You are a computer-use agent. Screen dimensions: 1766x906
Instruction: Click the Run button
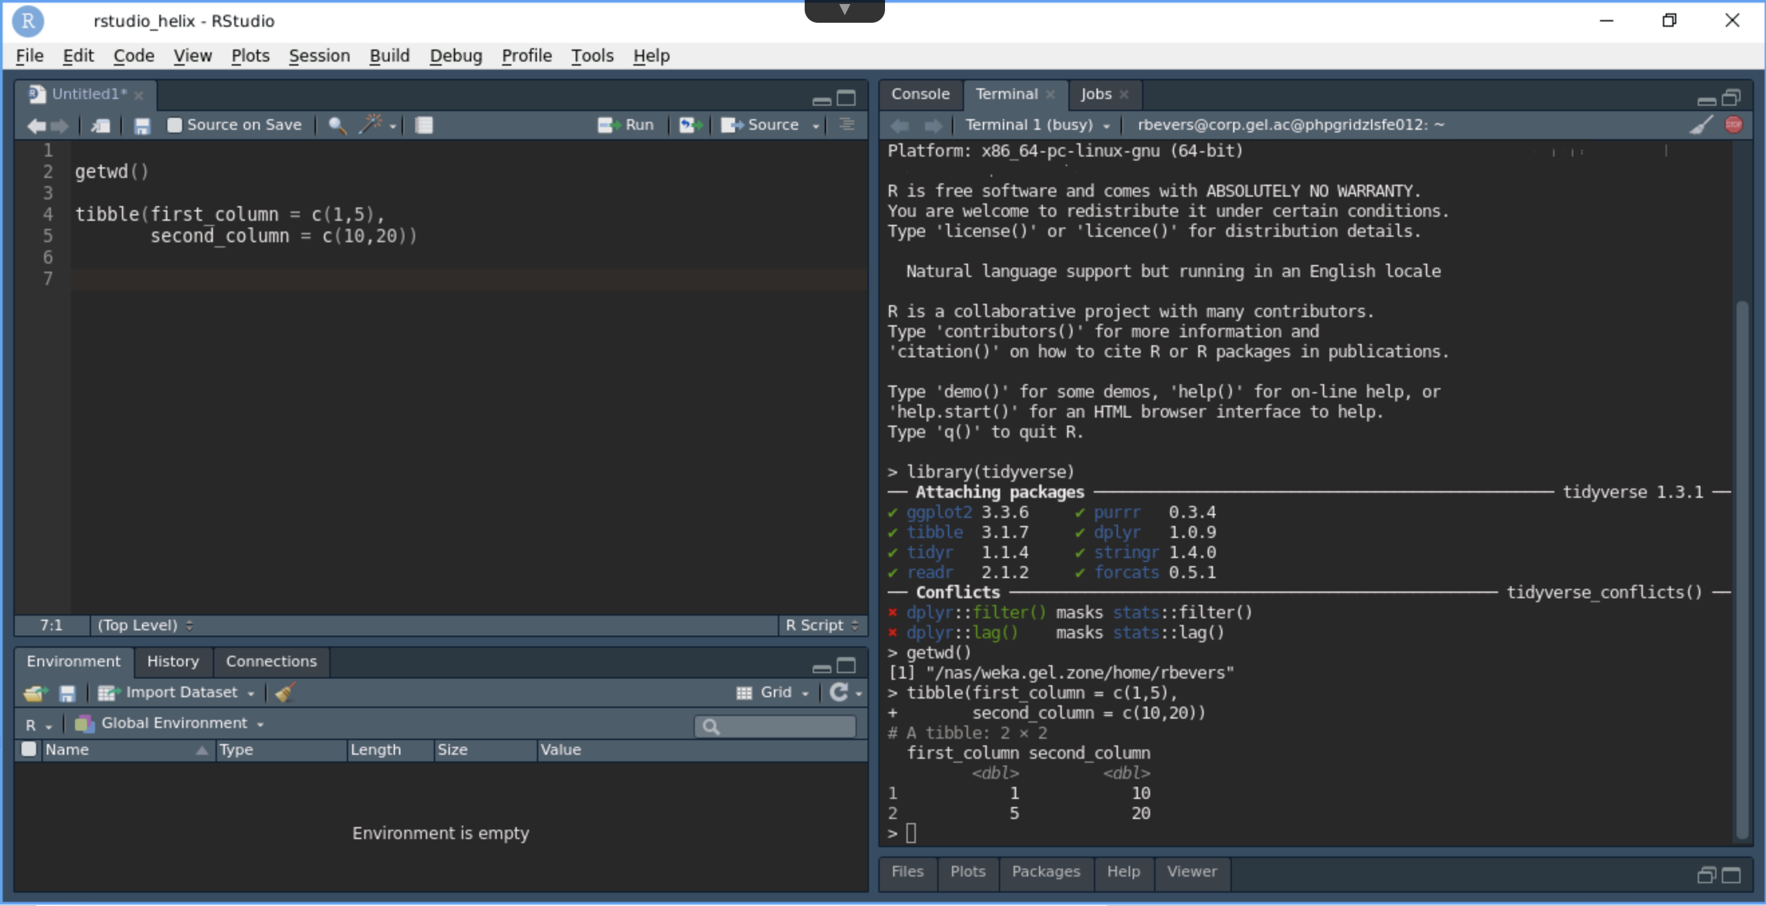626,124
